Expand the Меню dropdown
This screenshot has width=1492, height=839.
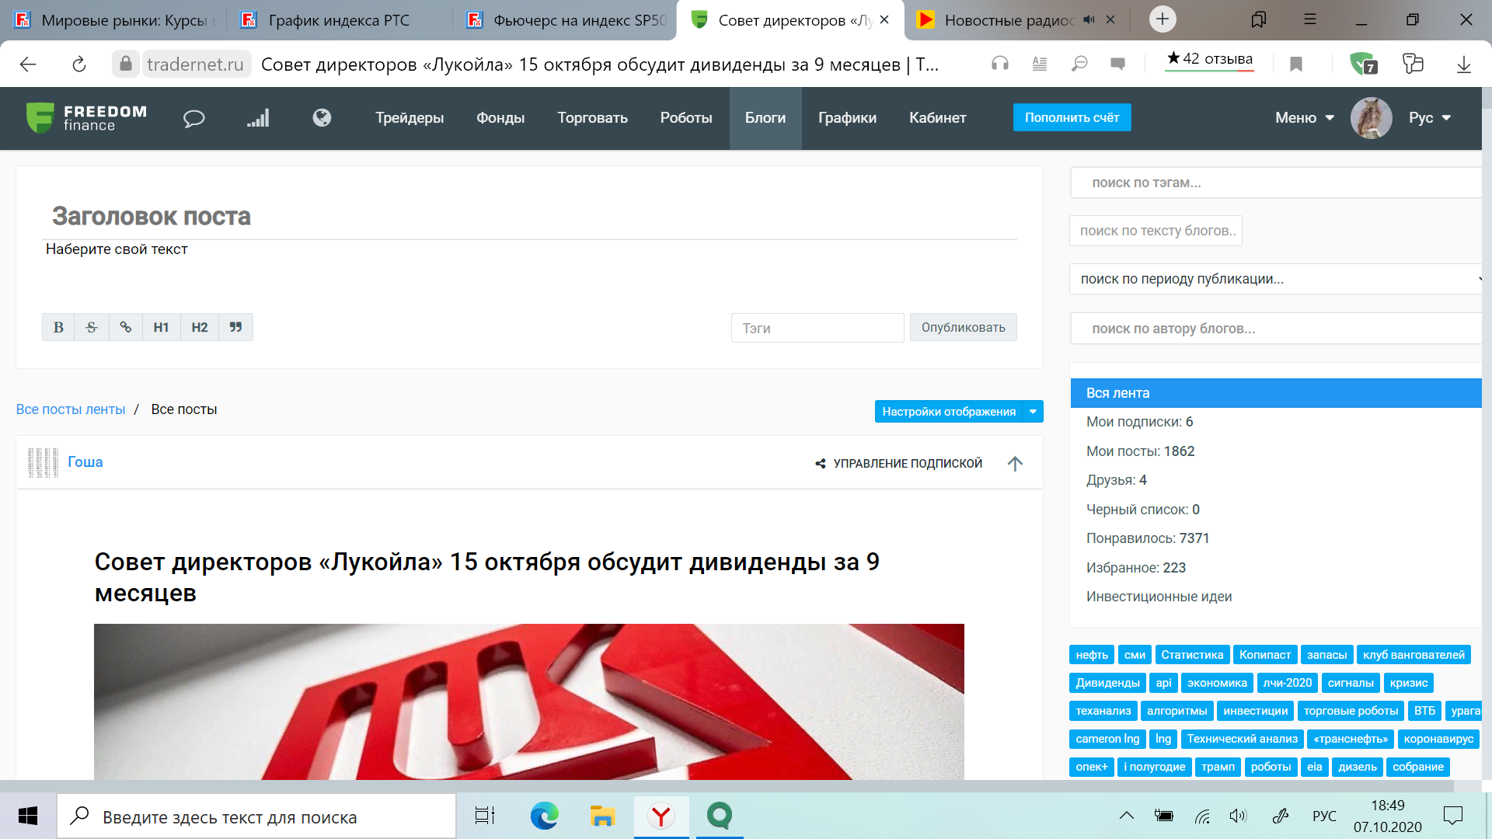tap(1305, 117)
